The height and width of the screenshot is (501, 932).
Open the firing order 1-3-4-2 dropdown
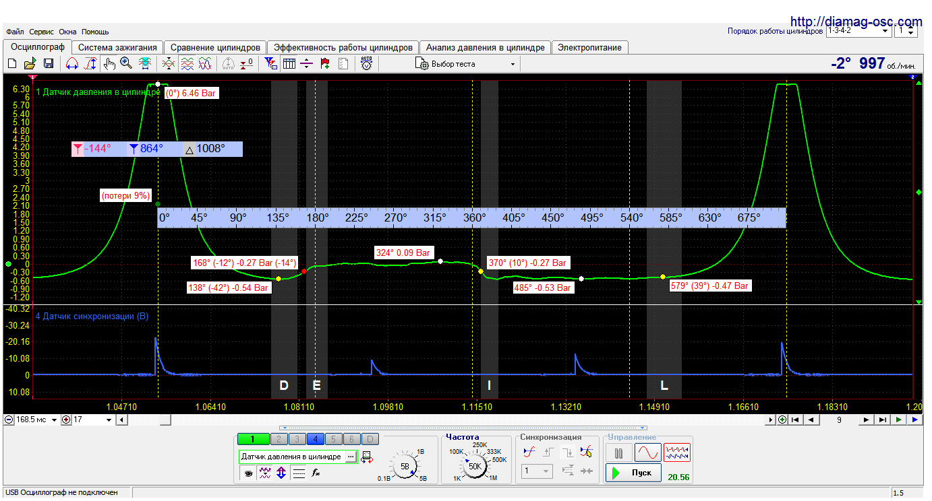point(858,31)
